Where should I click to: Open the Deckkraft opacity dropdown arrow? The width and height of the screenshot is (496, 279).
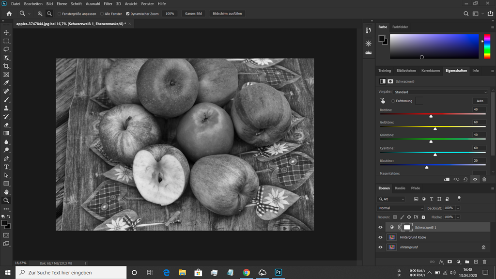[458, 208]
